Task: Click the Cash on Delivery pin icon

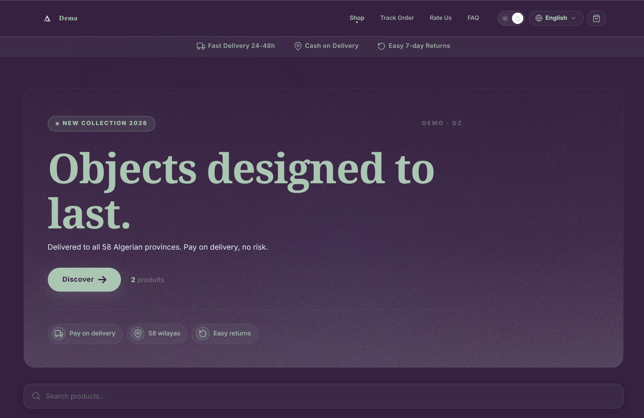Action: tap(298, 46)
